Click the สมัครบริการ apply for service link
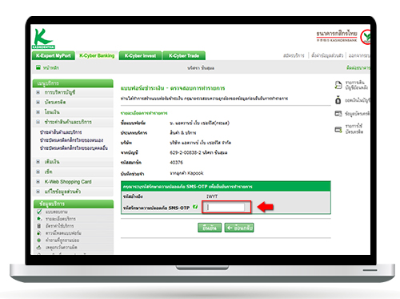 pyautogui.click(x=294, y=55)
